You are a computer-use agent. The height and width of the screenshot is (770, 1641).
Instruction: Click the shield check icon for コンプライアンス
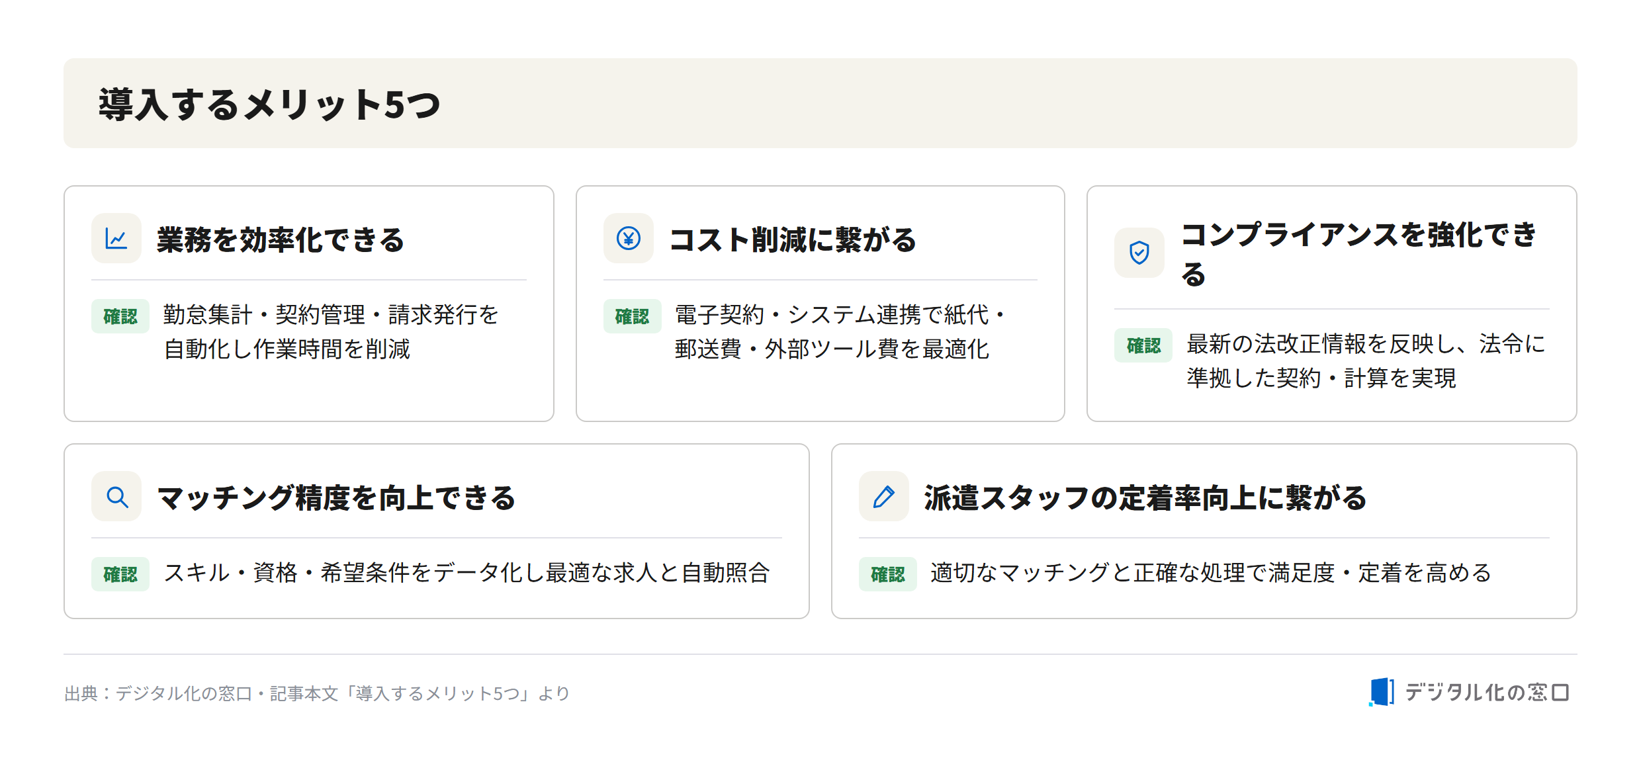coord(1139,253)
